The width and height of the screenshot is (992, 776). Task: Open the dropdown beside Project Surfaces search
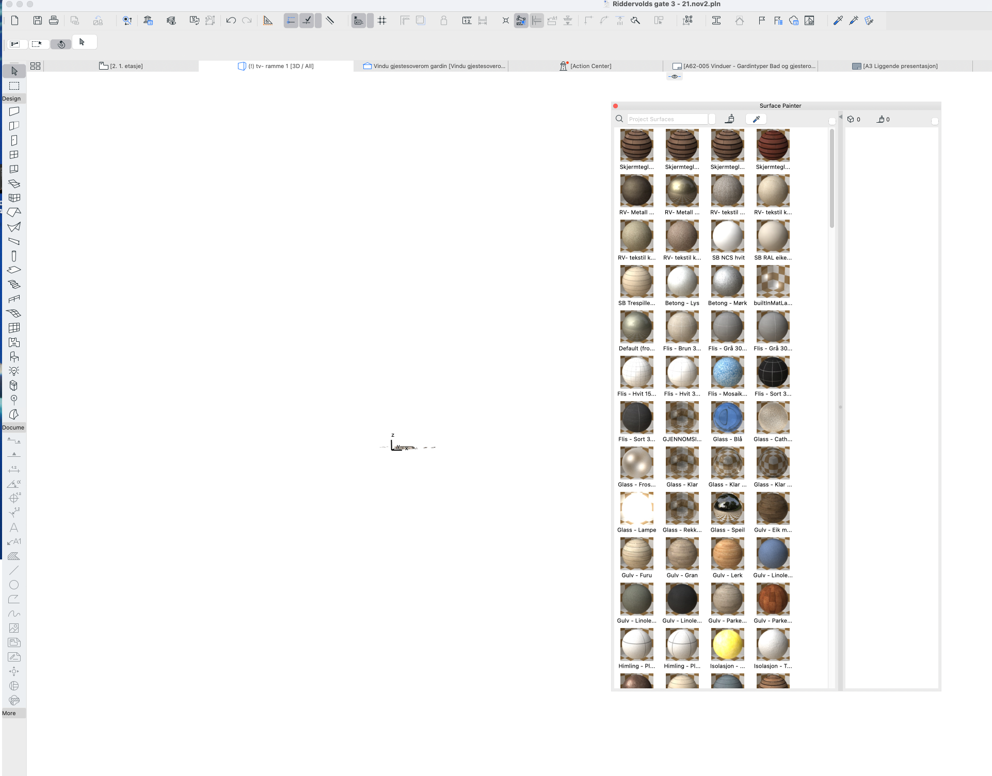point(712,119)
